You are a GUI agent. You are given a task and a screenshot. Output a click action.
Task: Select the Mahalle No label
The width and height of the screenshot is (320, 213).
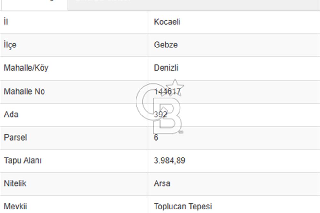24,91
